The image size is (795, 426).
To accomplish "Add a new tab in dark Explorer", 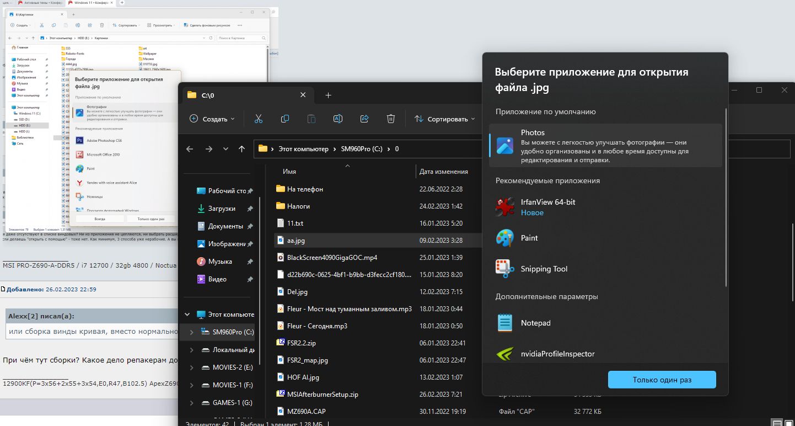I will (x=328, y=95).
